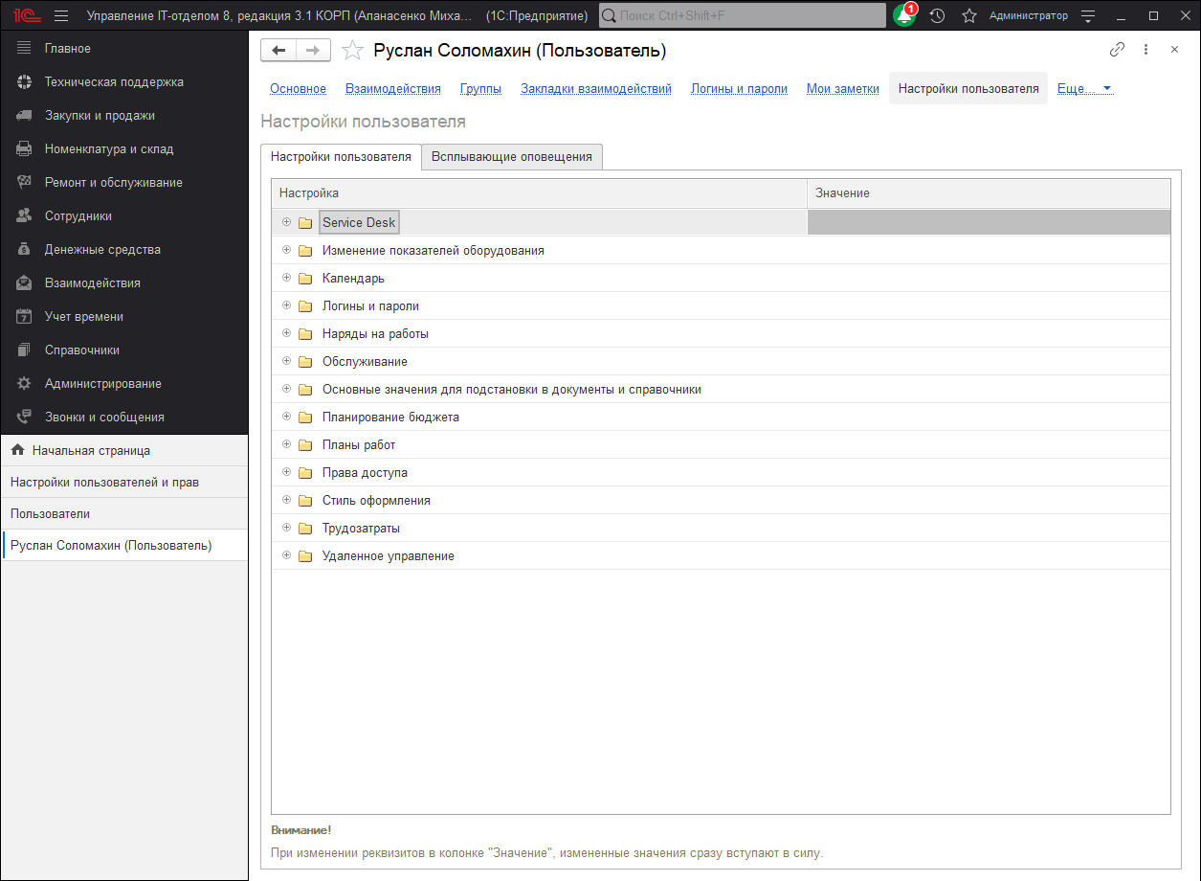Open the history clock icon
This screenshot has width=1201, height=881.
coord(938,15)
